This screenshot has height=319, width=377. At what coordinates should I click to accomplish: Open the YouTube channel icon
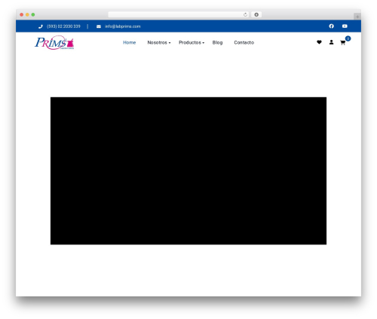click(345, 26)
